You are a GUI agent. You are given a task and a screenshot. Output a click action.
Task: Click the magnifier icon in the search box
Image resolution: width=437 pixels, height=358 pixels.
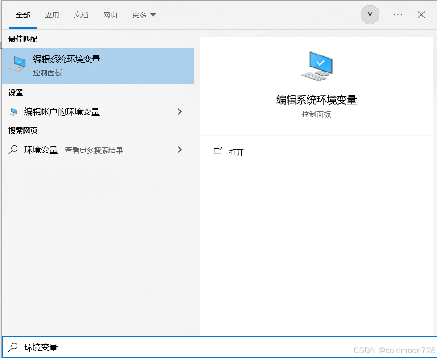[x=13, y=347]
